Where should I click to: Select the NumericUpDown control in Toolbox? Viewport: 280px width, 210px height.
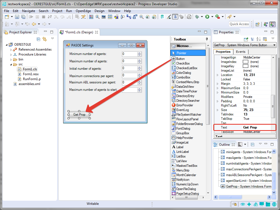click(187, 184)
